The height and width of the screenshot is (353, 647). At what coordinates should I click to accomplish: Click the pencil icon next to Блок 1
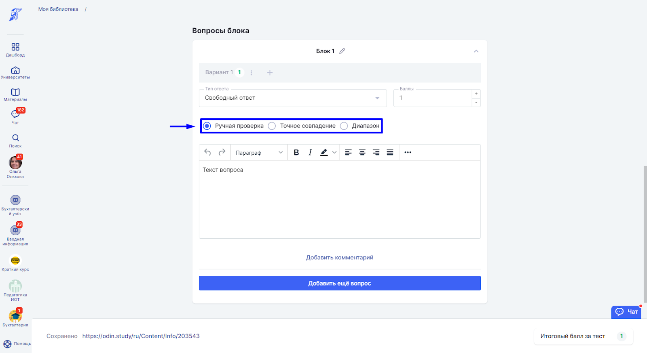click(x=342, y=51)
